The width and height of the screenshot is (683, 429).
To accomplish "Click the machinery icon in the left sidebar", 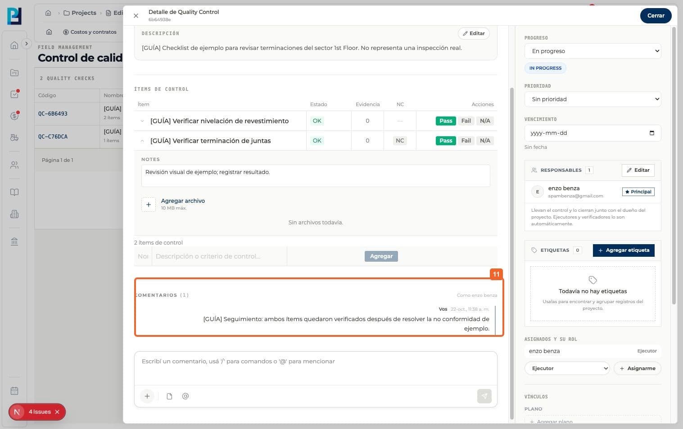I will pyautogui.click(x=14, y=138).
